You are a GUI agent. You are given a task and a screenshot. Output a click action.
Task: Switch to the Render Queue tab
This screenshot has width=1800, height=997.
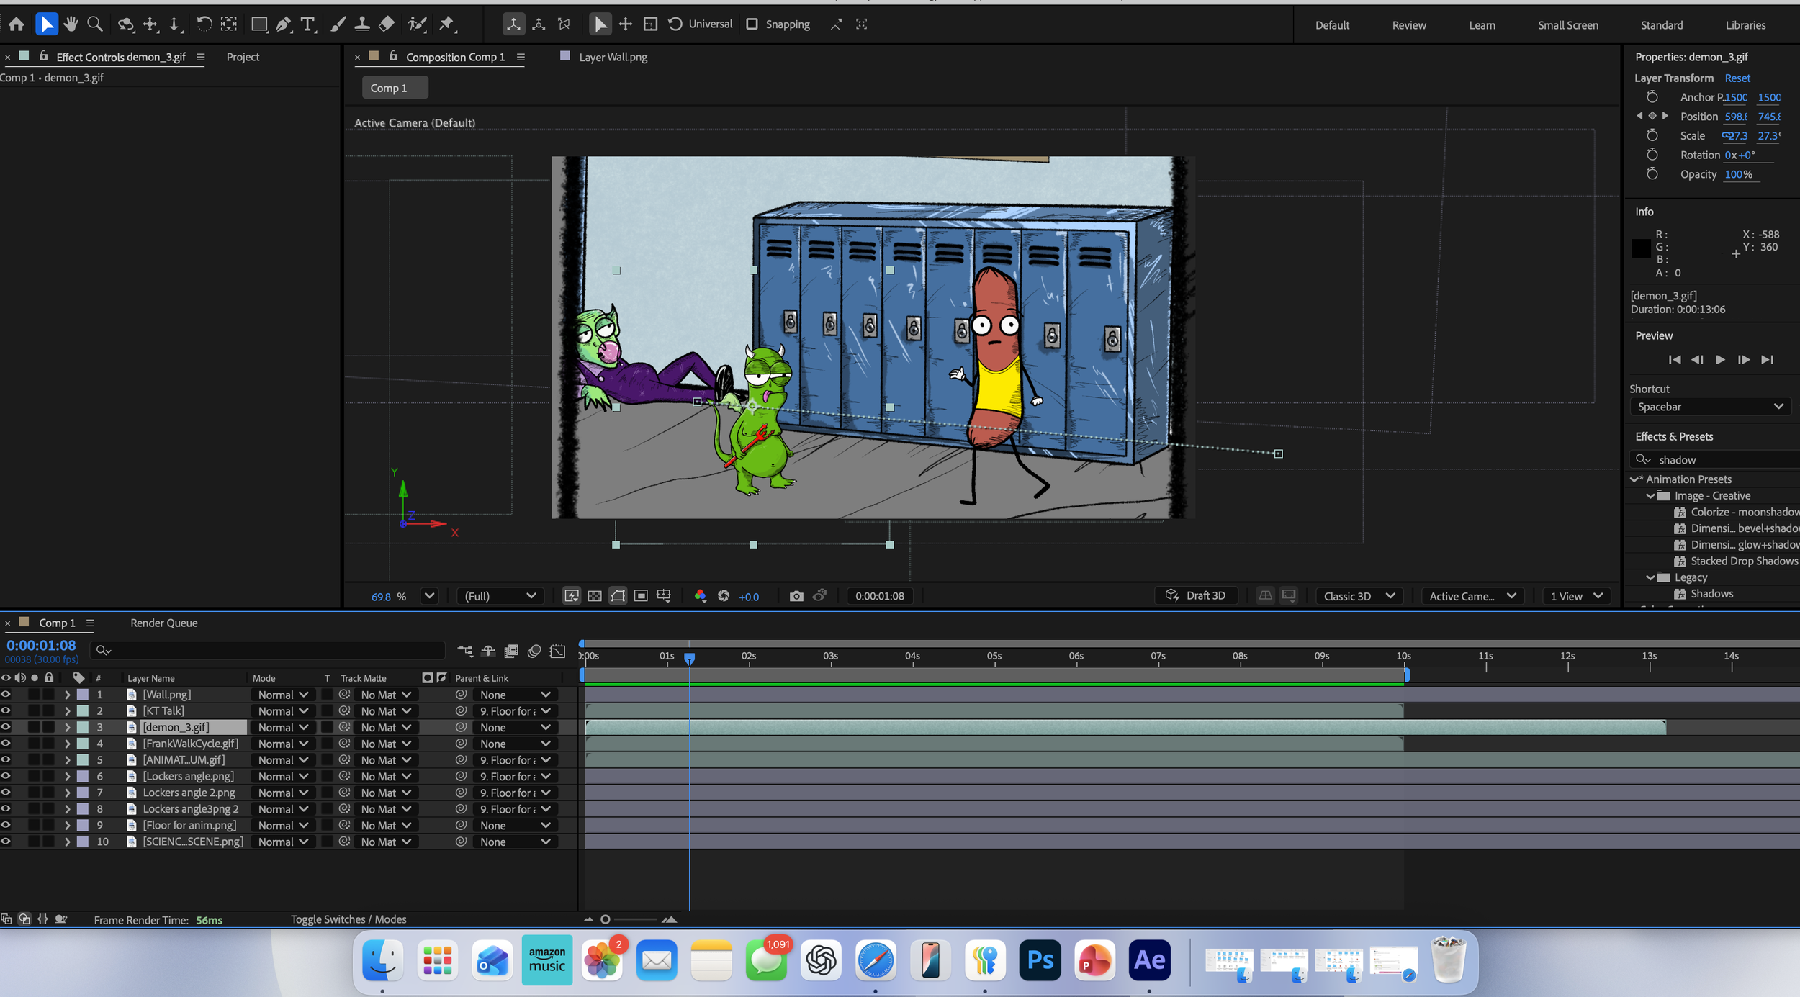(163, 623)
